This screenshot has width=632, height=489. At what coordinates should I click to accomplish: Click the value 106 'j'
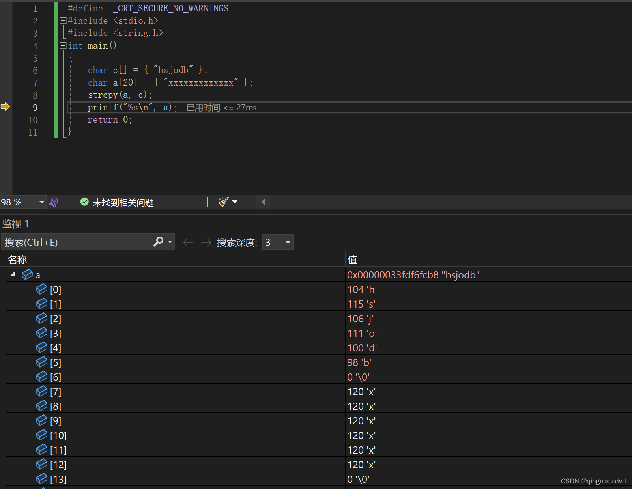361,319
